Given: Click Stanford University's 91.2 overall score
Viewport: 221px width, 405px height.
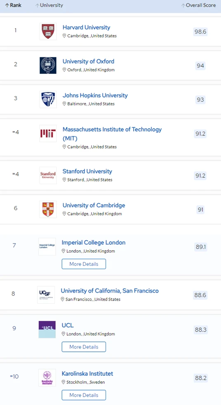Looking at the screenshot, I should [x=200, y=175].
